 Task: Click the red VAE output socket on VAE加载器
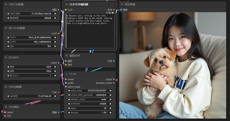click(59, 92)
